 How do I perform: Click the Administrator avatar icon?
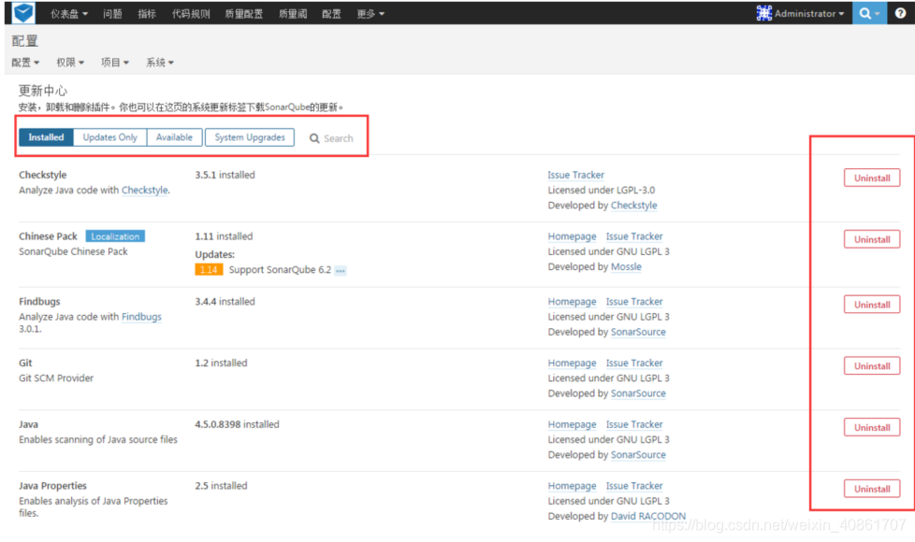pyautogui.click(x=763, y=13)
